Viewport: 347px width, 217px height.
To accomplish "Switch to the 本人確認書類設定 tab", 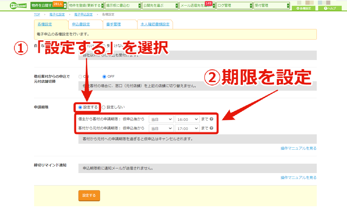I will (155, 24).
